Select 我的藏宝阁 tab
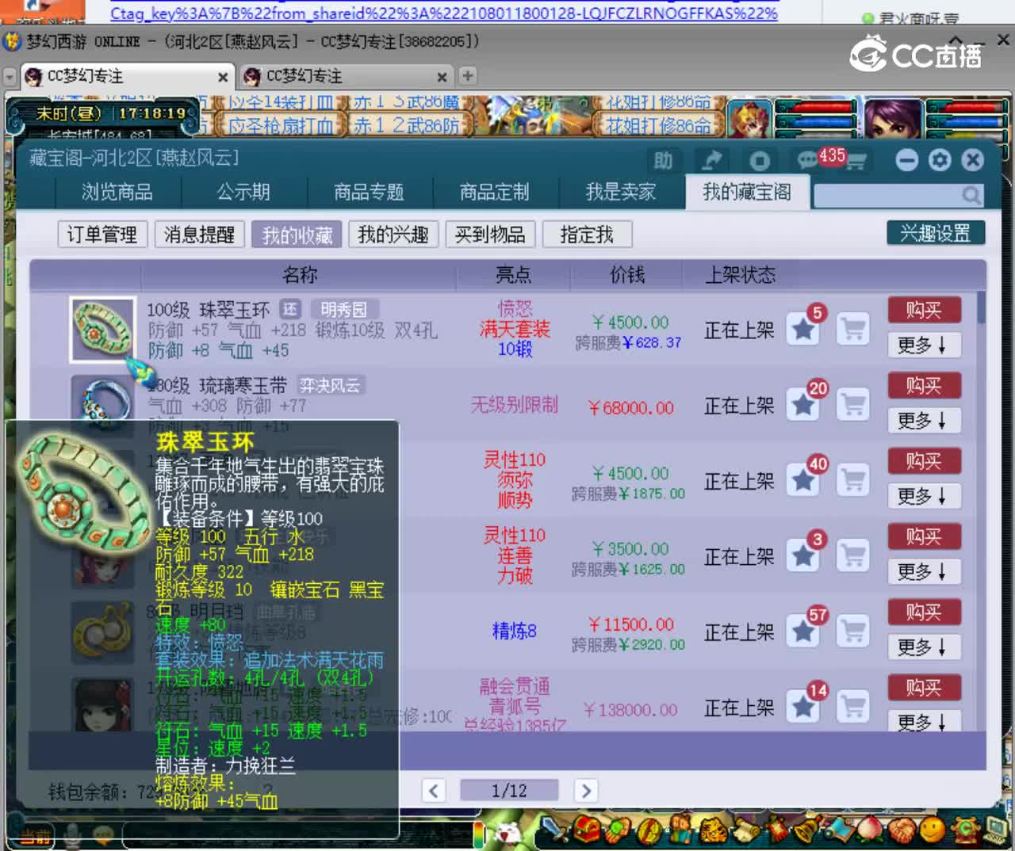 [747, 193]
